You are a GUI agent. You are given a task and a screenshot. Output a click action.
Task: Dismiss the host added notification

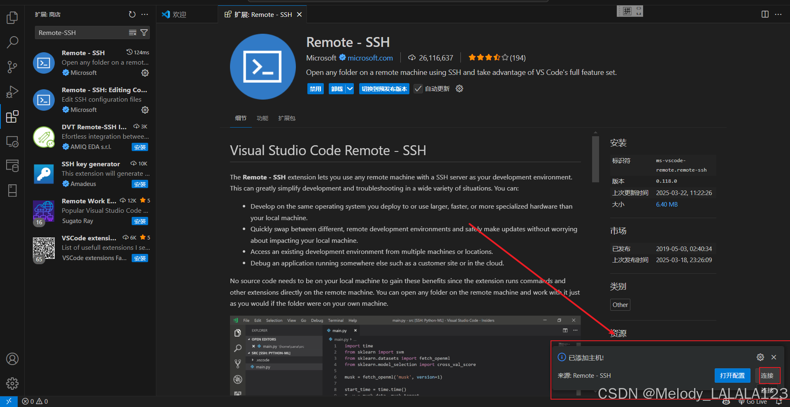point(774,357)
